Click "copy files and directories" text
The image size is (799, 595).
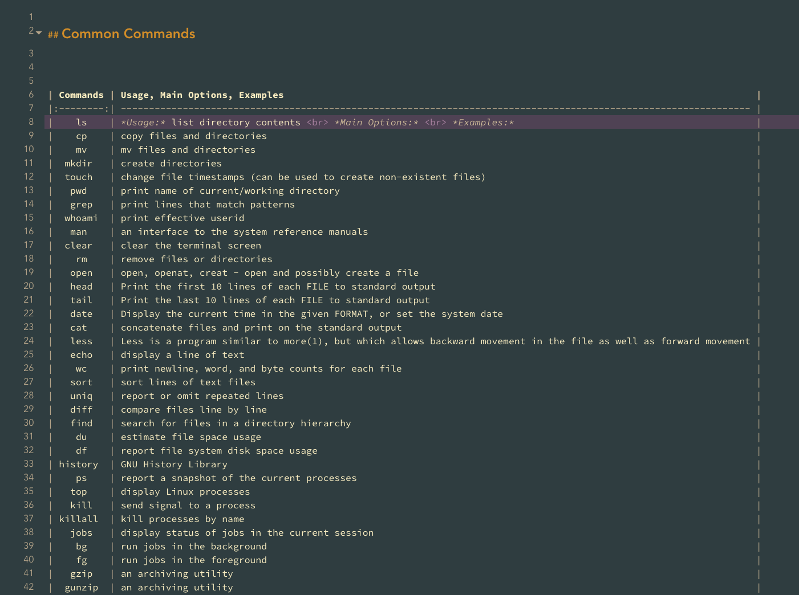[194, 136]
